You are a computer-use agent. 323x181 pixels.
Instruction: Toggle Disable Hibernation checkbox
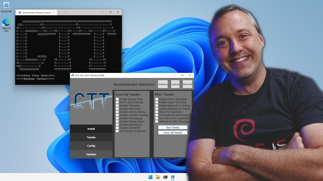pyautogui.click(x=117, y=125)
